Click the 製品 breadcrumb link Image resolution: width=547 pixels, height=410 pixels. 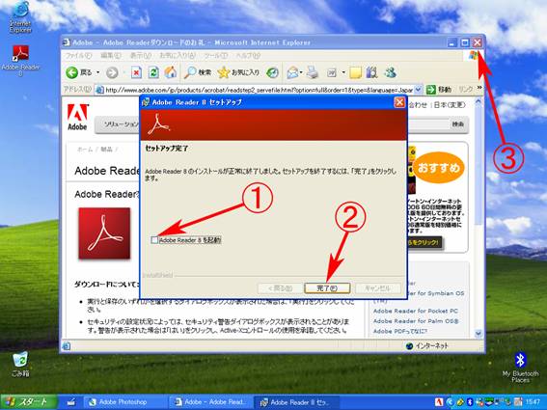point(106,150)
